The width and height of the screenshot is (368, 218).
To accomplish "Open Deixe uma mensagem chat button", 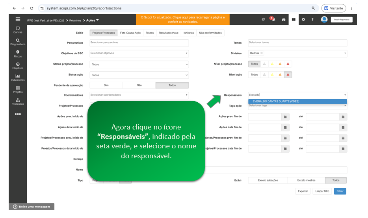I will coord(32,207).
